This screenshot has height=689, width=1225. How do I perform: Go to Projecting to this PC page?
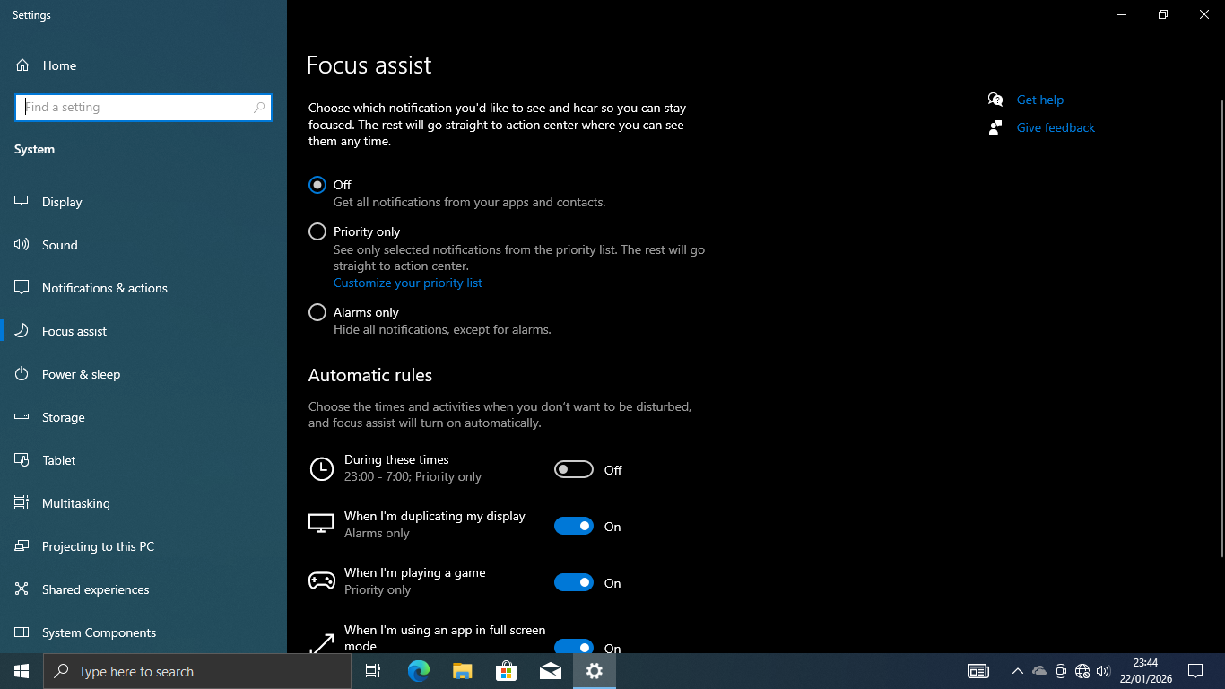(98, 546)
